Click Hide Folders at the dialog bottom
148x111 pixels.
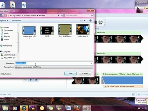6,74
